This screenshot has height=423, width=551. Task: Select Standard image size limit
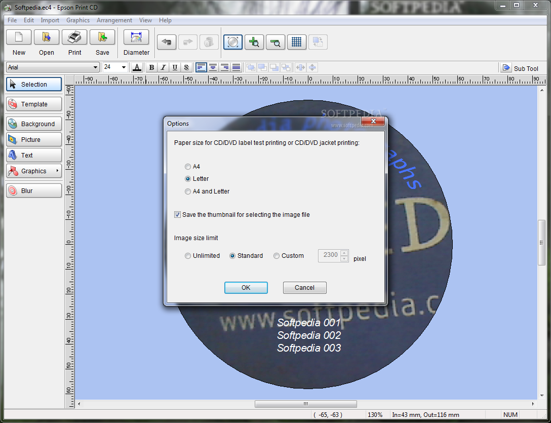232,256
